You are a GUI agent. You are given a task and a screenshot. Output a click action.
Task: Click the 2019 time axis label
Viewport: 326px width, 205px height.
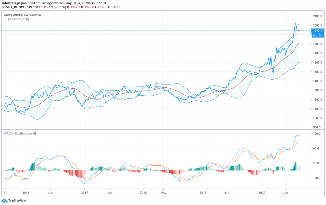coord(203,193)
